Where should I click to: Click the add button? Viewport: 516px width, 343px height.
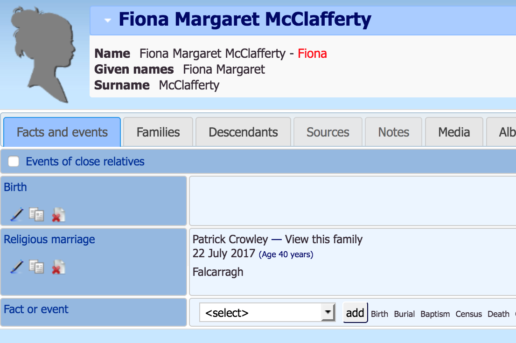tap(355, 312)
